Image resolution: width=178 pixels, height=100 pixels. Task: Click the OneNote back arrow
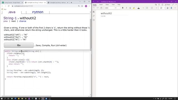(93, 2)
